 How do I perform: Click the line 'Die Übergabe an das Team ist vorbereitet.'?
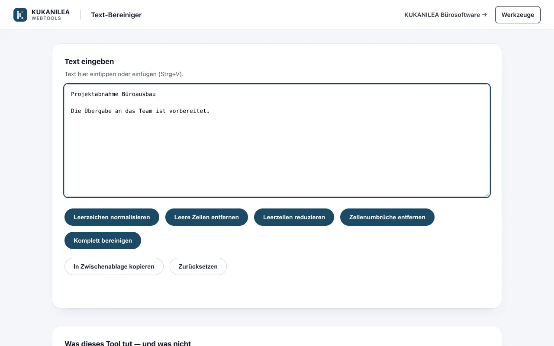(x=140, y=111)
